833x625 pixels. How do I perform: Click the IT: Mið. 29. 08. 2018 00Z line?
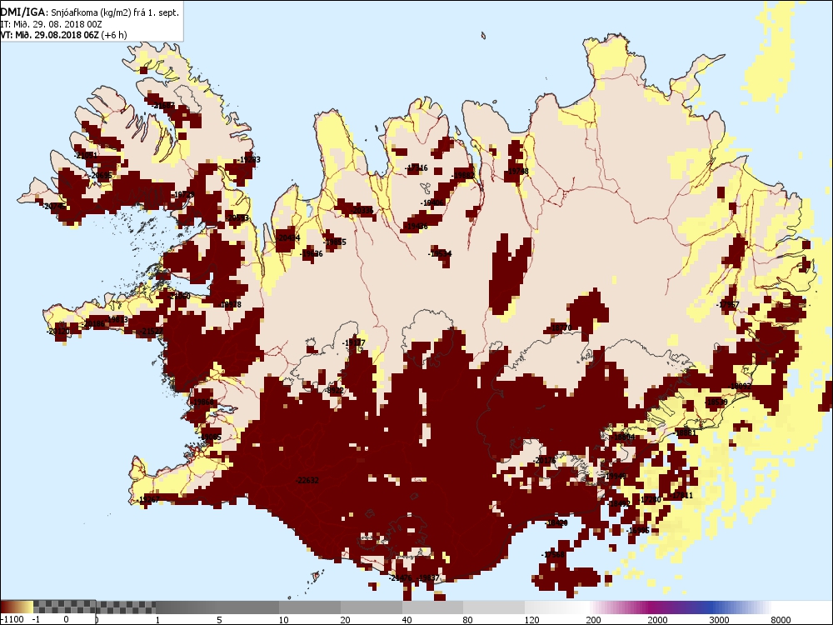tap(51, 24)
